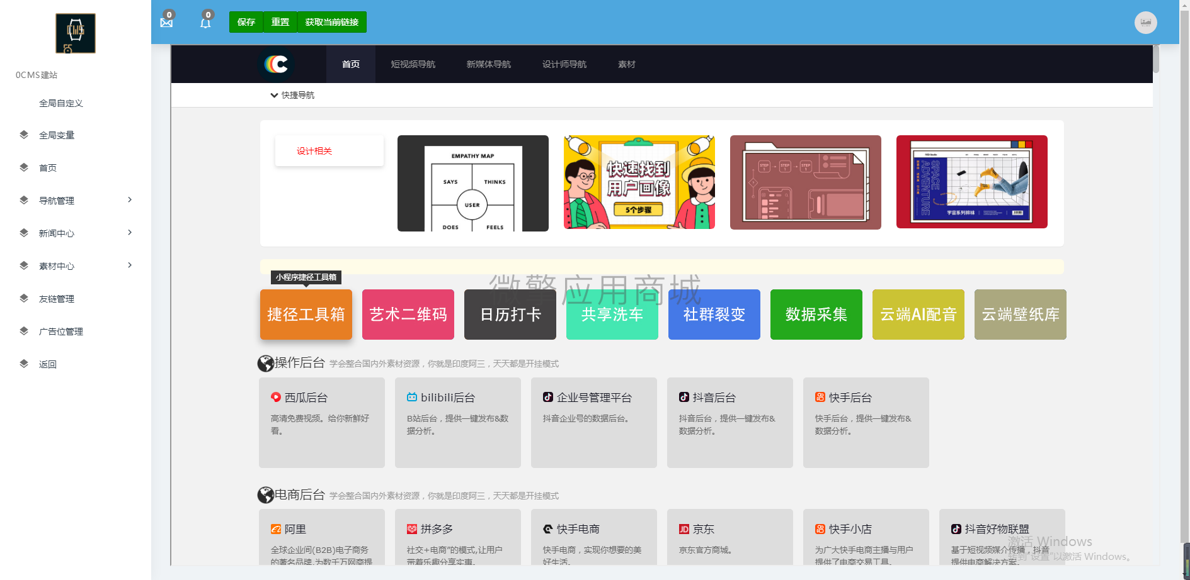Click the 设计相关 category button

click(x=329, y=151)
